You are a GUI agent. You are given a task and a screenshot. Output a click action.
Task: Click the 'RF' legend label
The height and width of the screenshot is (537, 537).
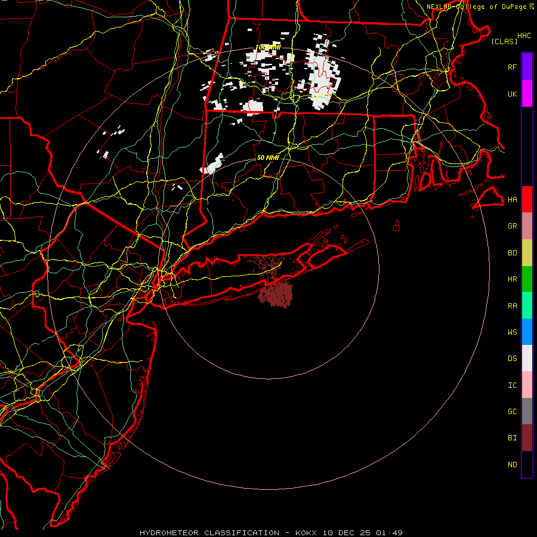click(512, 67)
